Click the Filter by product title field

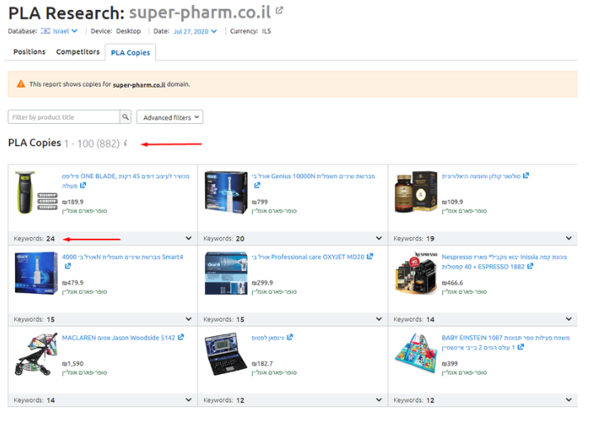coord(64,117)
